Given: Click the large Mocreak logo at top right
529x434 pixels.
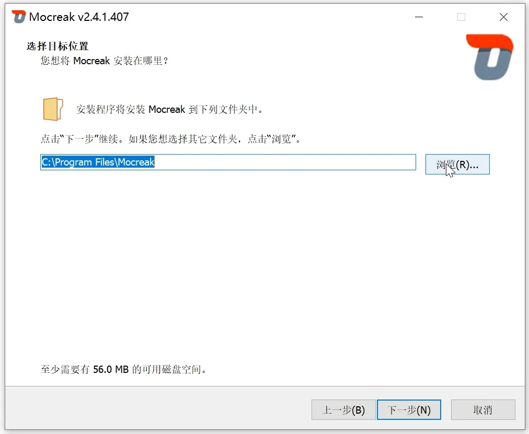Looking at the screenshot, I should tap(489, 57).
